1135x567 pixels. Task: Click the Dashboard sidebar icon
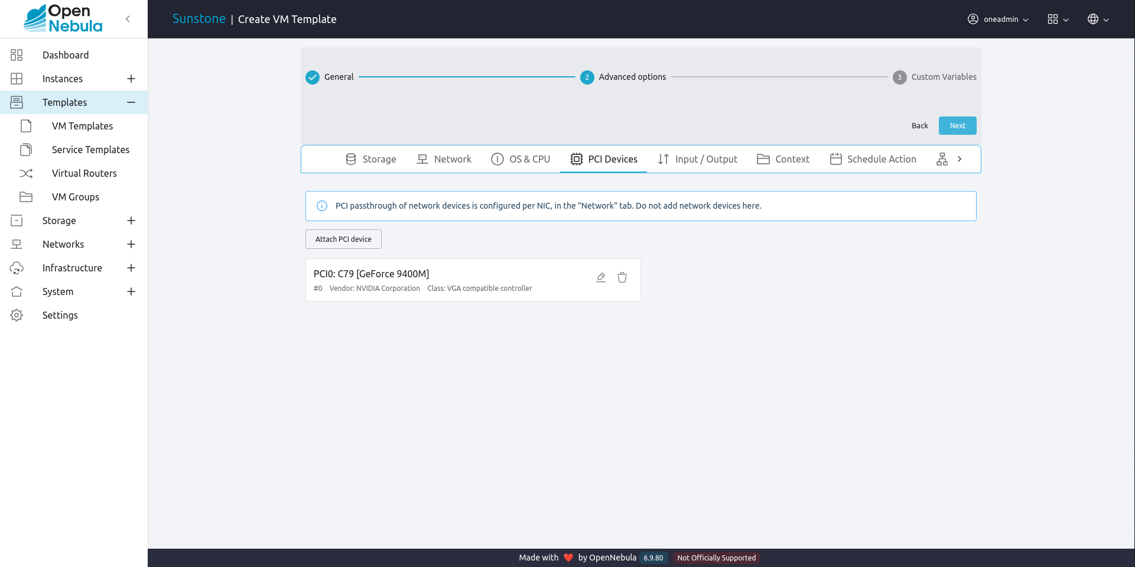coord(17,55)
